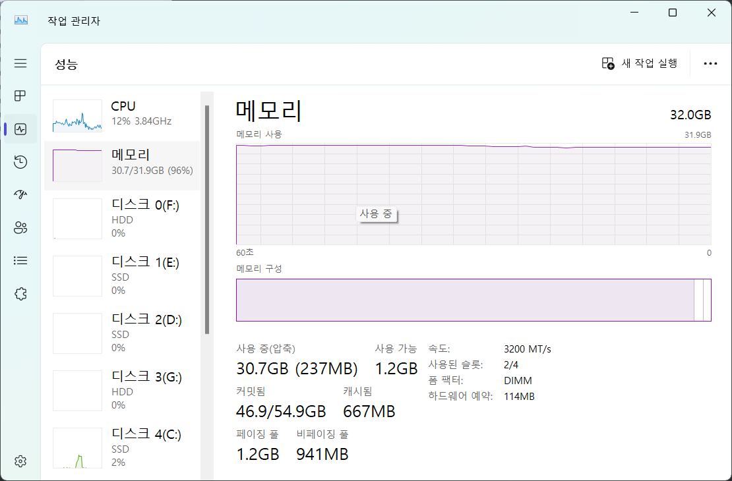Open the Services page gear-puzzle icon
Viewport: 732px width, 481px height.
pos(20,293)
